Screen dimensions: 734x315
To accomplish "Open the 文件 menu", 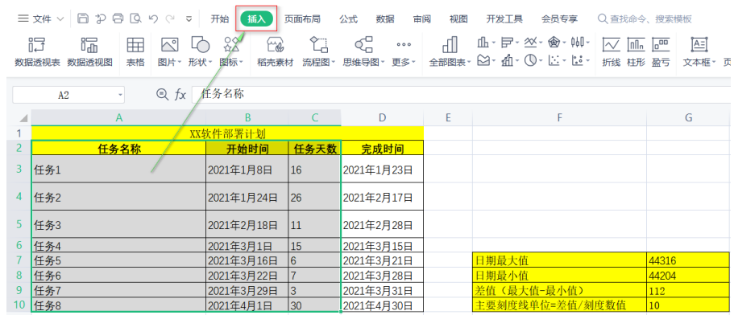I will 40,18.
